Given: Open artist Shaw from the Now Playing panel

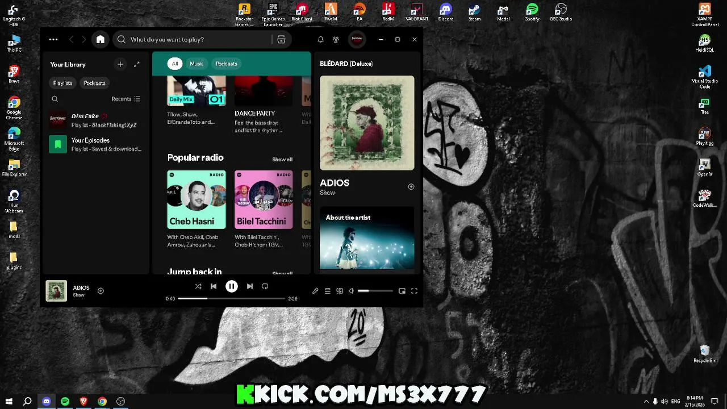Looking at the screenshot, I should 327,193.
